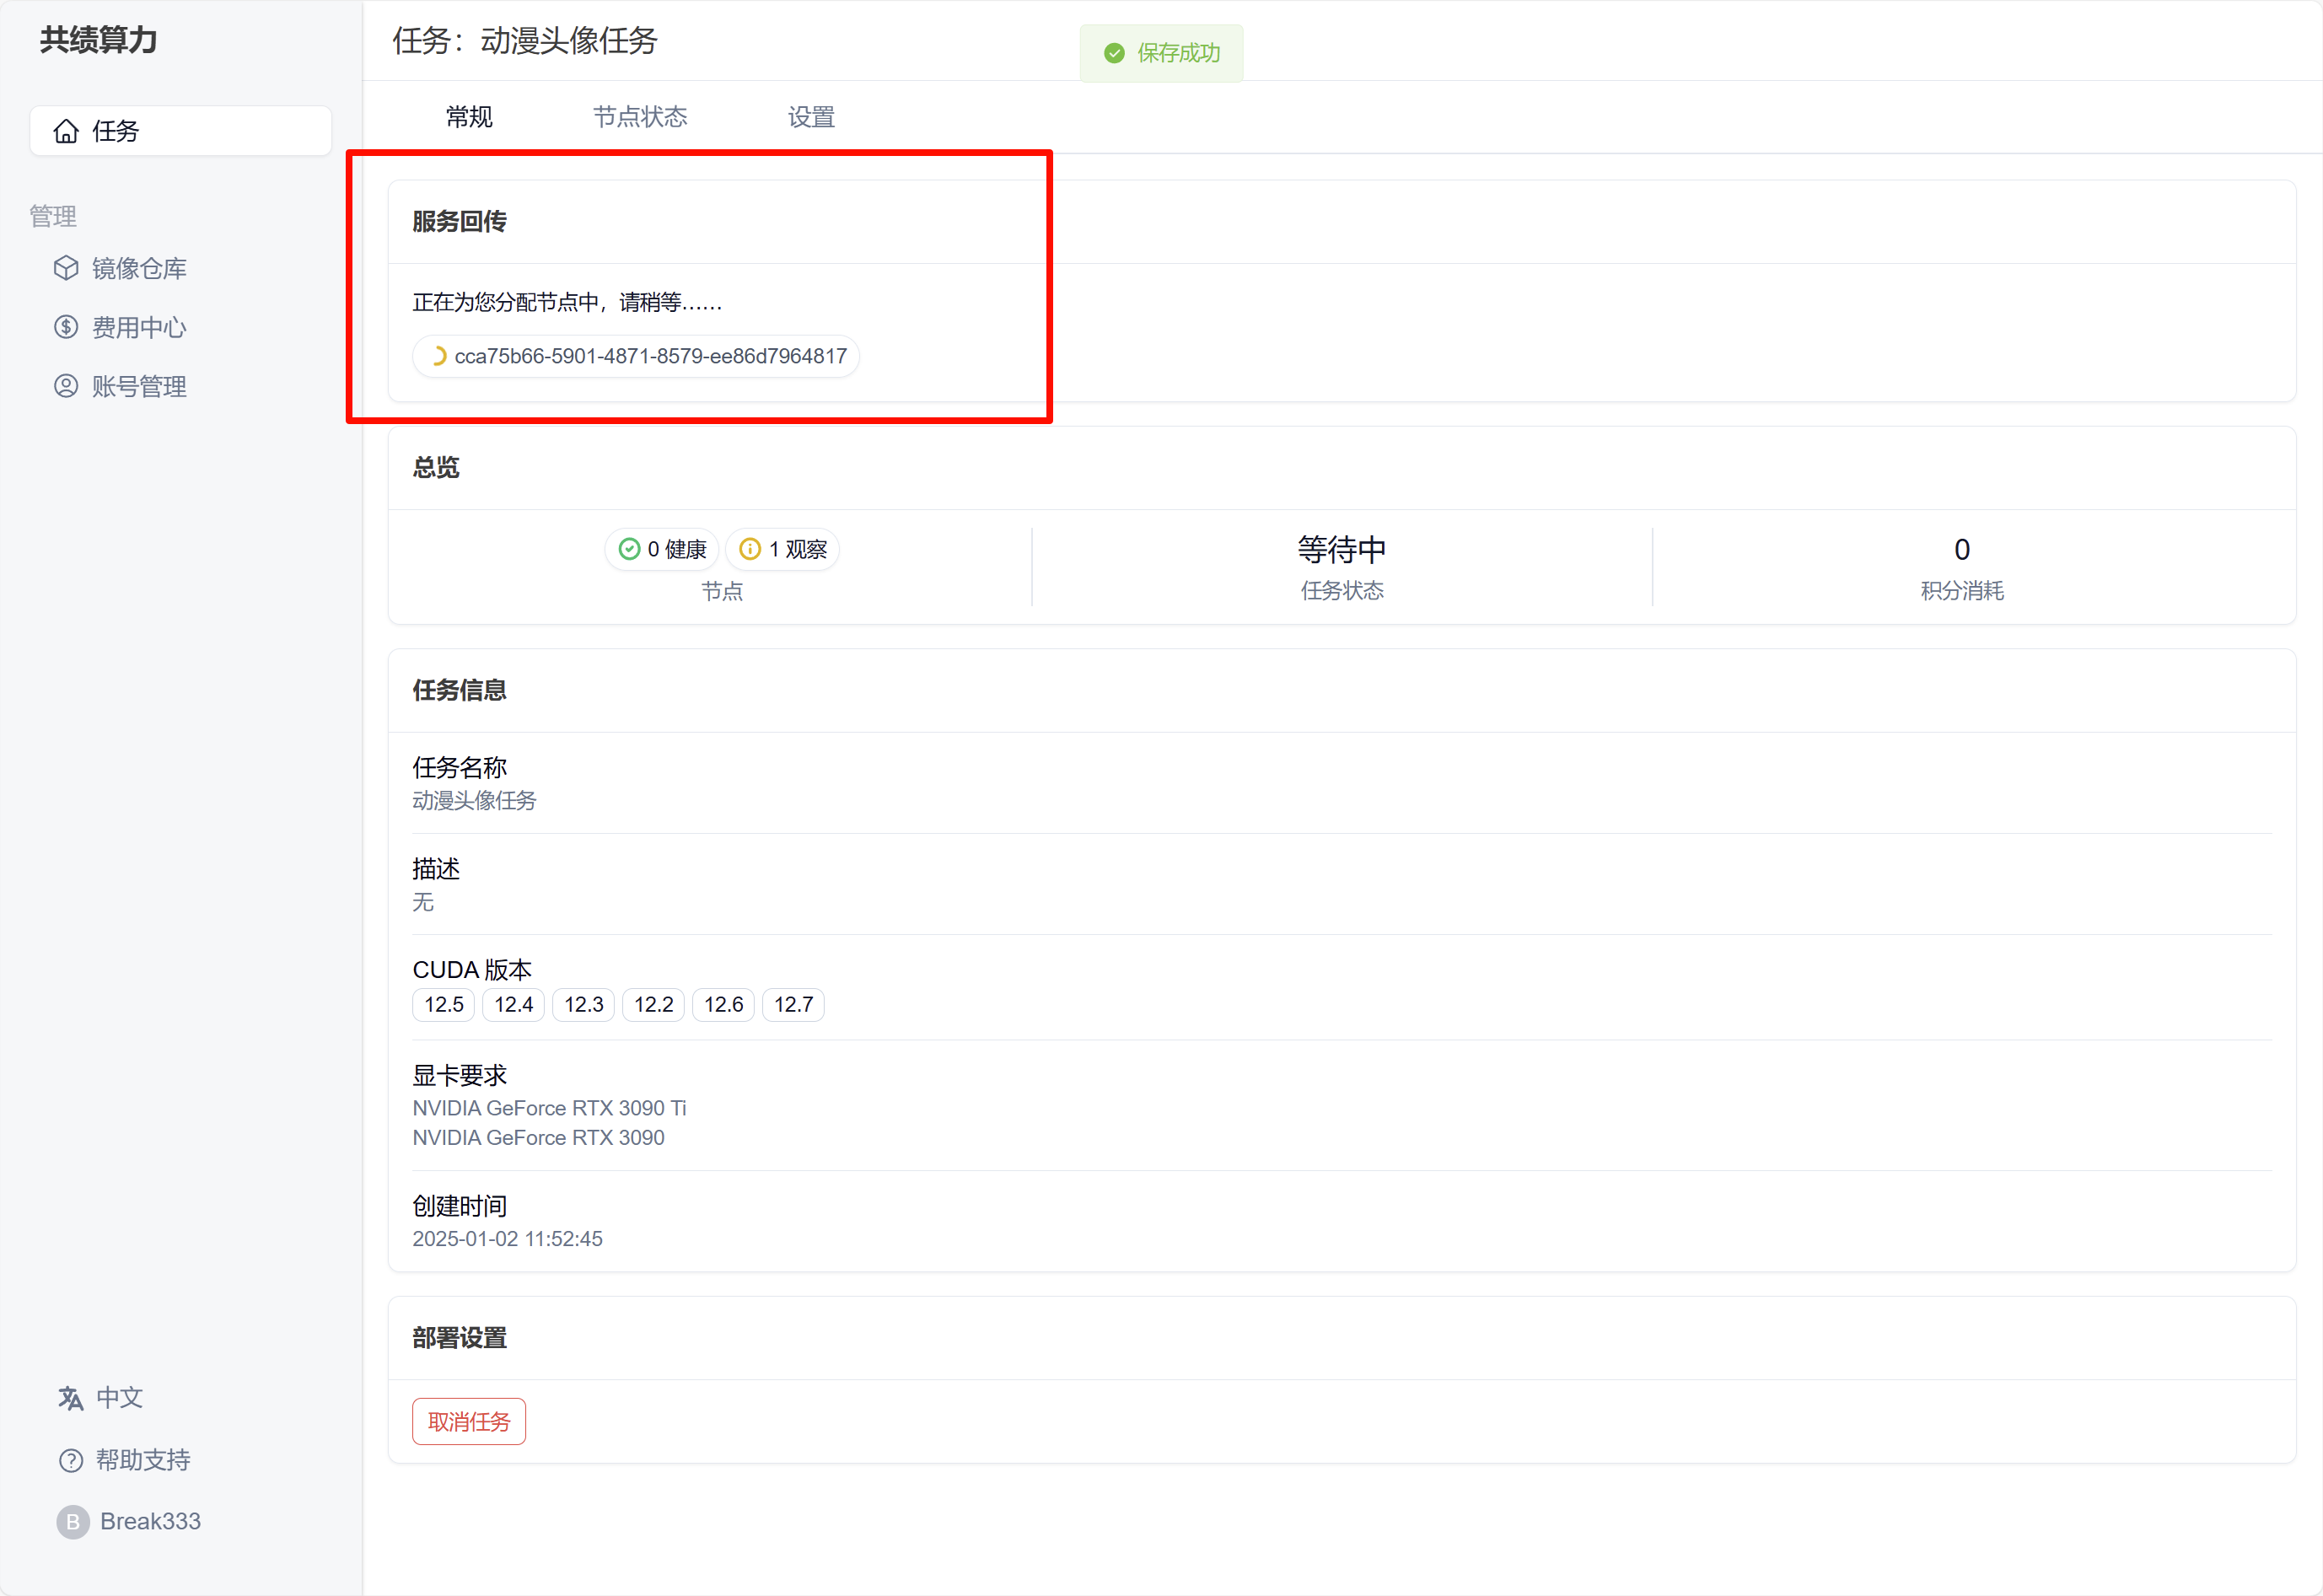
Task: Open 账号管理 in the sidebar
Action: 139,386
